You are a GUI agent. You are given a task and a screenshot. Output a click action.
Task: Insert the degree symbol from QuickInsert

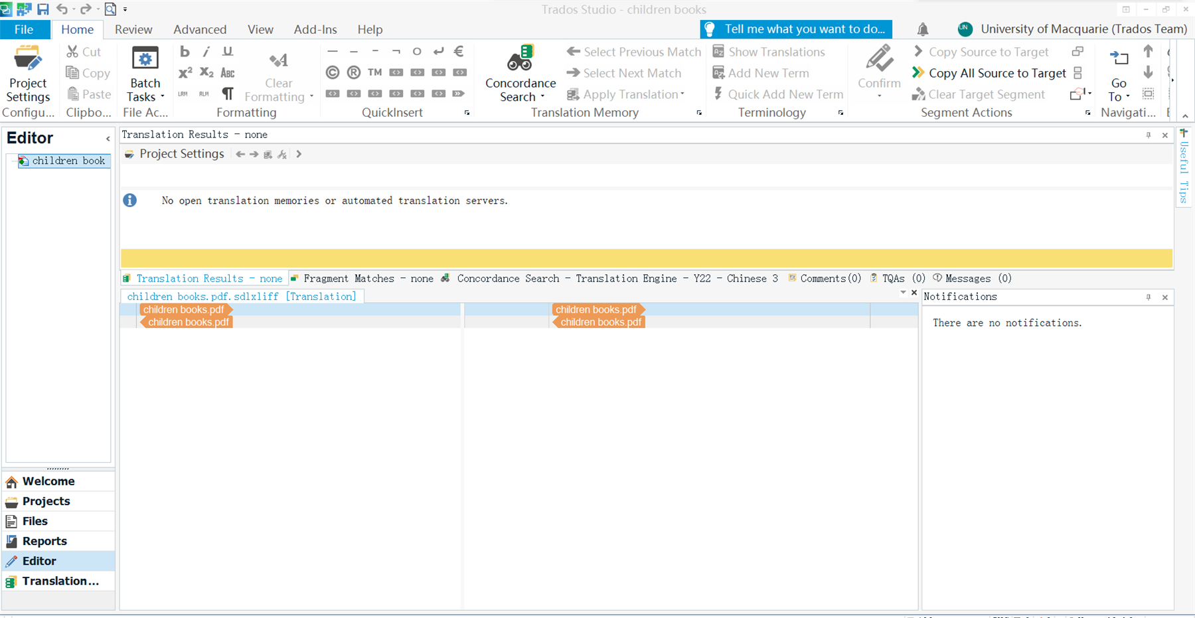[417, 51]
